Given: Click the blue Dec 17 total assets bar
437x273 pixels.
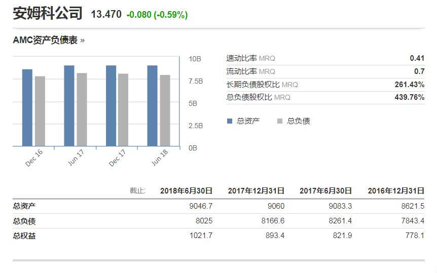Looking at the screenshot, I should 111,106.
